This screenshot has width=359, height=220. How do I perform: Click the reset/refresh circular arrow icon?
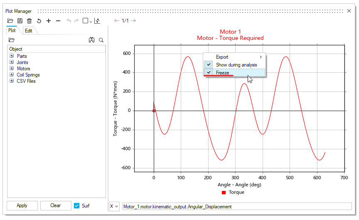[39, 21]
